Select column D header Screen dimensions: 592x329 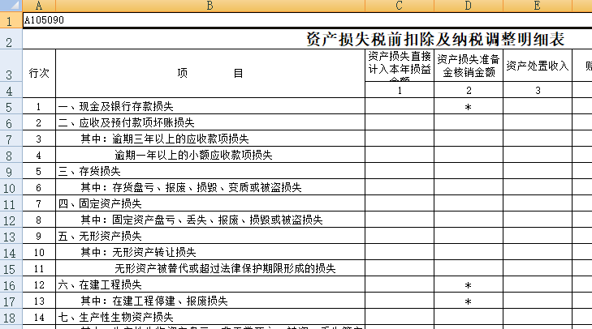click(x=469, y=6)
